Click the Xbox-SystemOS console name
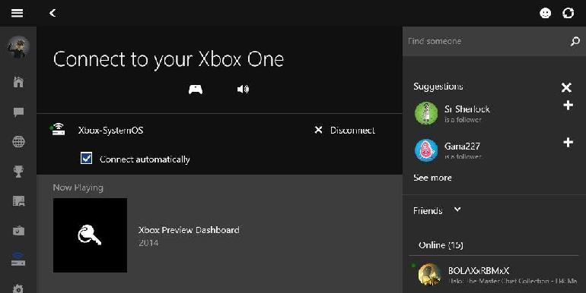 110,130
